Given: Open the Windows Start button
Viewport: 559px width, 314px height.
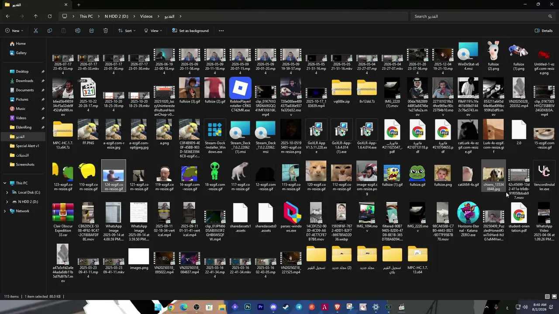Looking at the screenshot, I should [x=158, y=307].
